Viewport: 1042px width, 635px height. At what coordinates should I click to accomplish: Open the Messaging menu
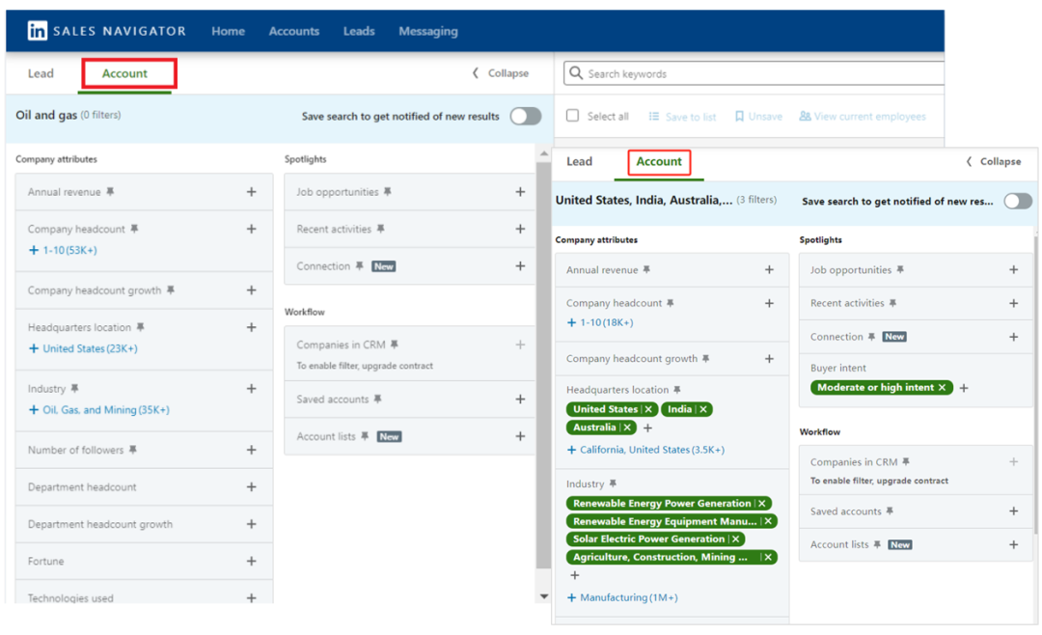click(428, 31)
